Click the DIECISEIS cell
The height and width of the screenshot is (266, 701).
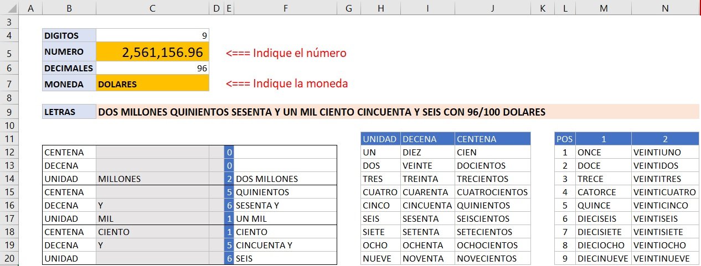coord(604,218)
